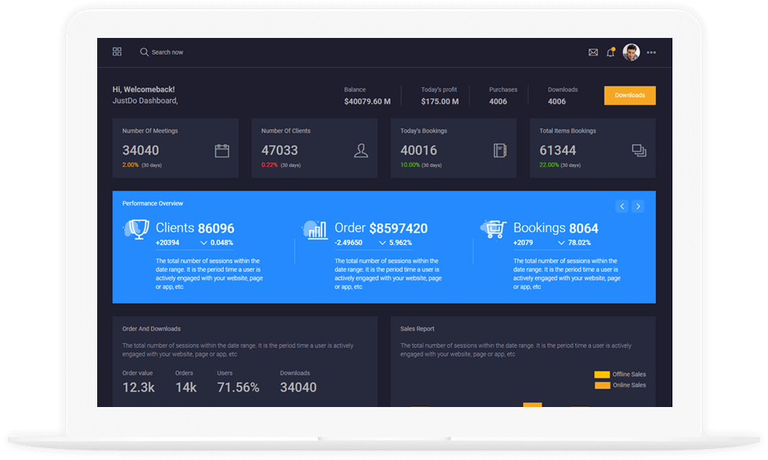
Task: Open the notifications bell icon
Action: tap(611, 53)
